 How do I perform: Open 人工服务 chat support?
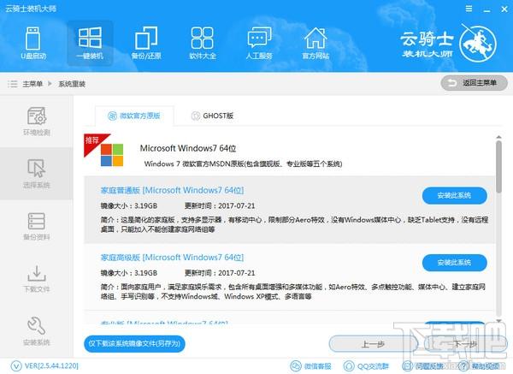(259, 44)
